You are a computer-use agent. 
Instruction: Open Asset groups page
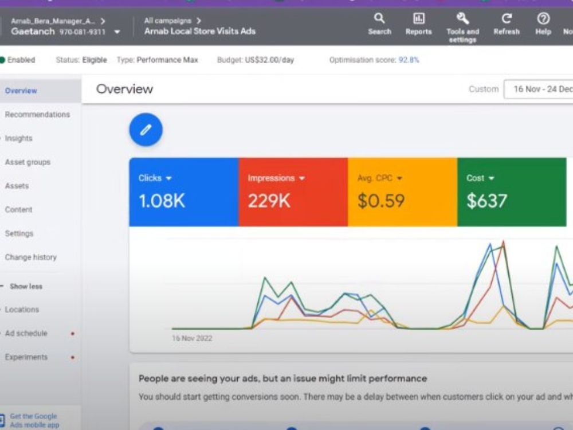click(x=28, y=162)
